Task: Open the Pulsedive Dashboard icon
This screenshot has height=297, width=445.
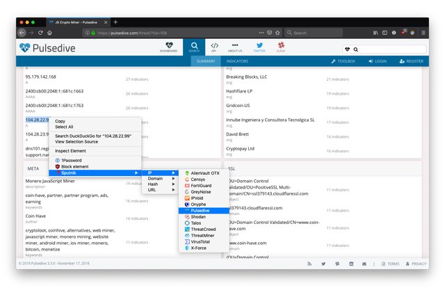Action: (x=168, y=47)
